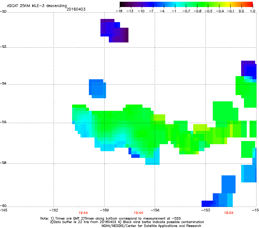
Task: Click the NOAA/NESDIS credit line
Action: 151,226
